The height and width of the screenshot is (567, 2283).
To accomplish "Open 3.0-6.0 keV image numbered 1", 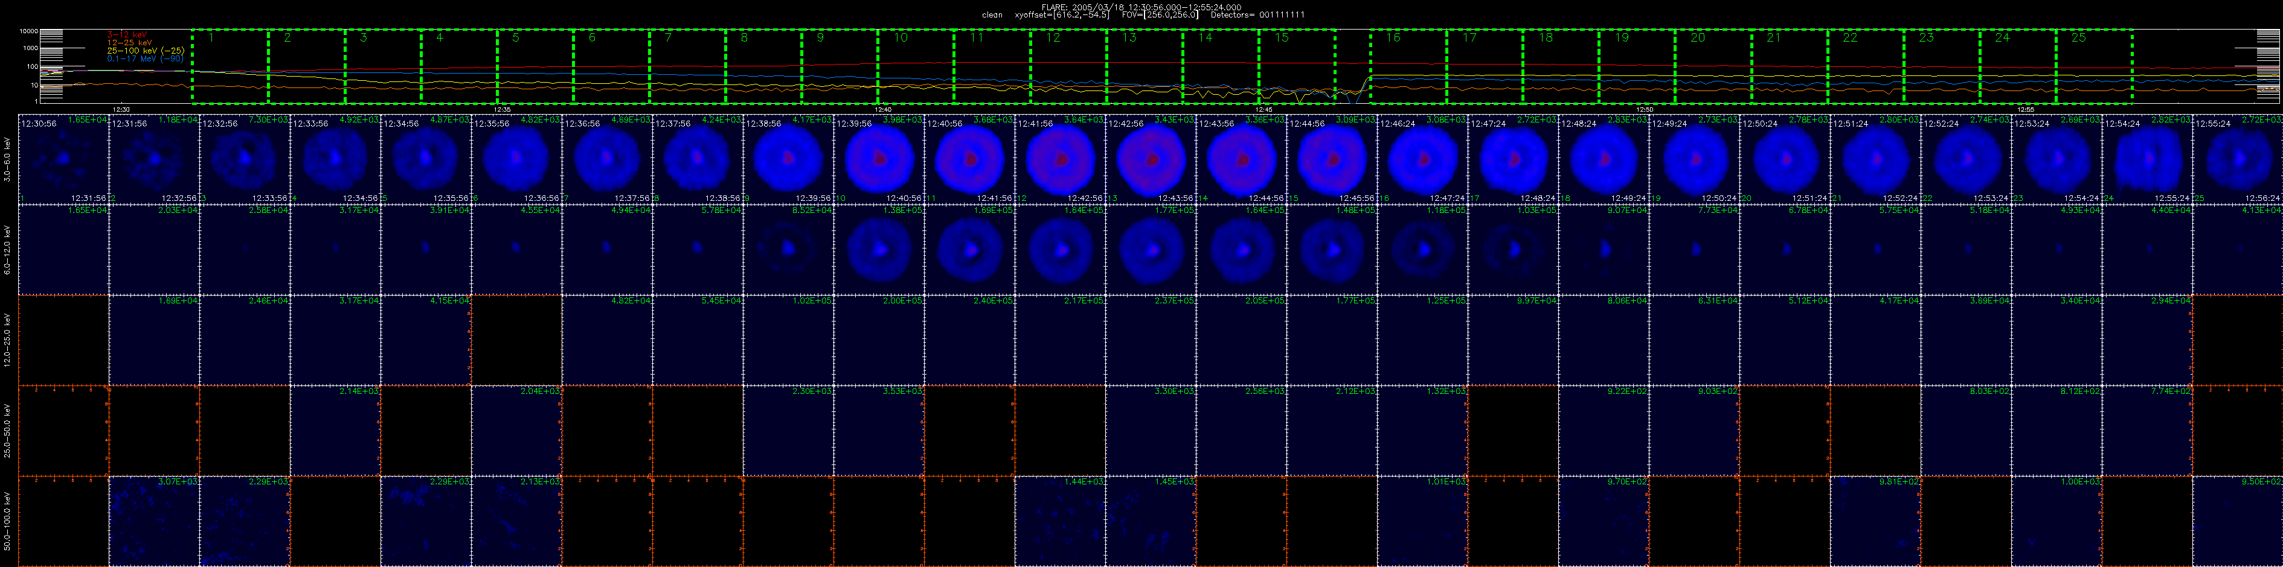I will click(63, 159).
